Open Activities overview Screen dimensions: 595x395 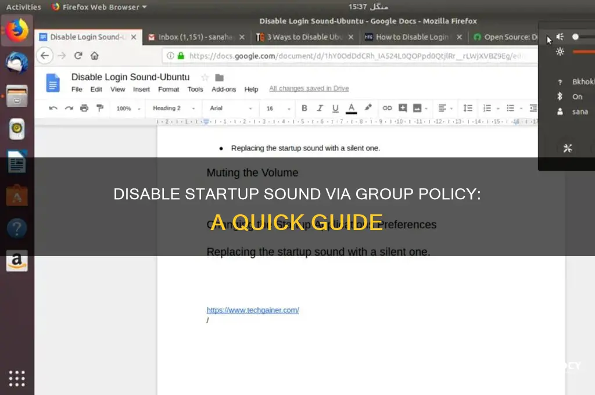23,7
